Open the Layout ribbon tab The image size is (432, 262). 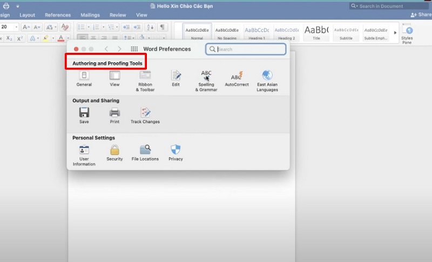(28, 15)
